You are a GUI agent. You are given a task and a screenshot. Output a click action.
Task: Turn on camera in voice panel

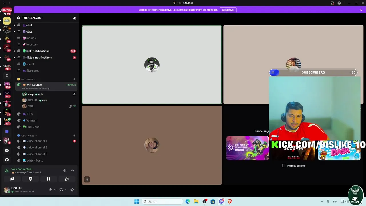12,179
